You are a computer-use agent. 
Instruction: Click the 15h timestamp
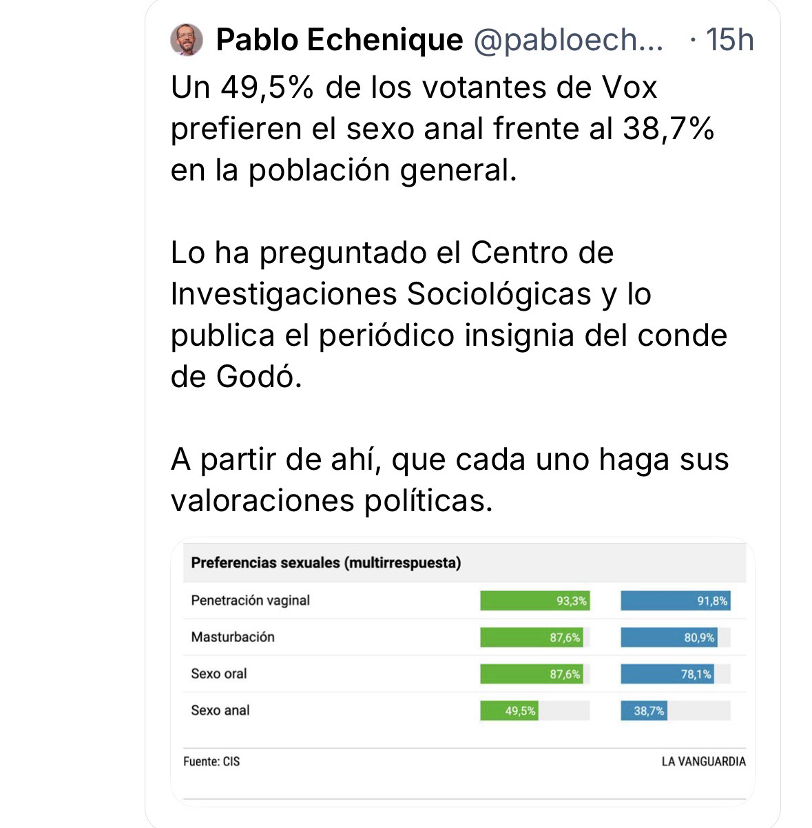point(729,40)
